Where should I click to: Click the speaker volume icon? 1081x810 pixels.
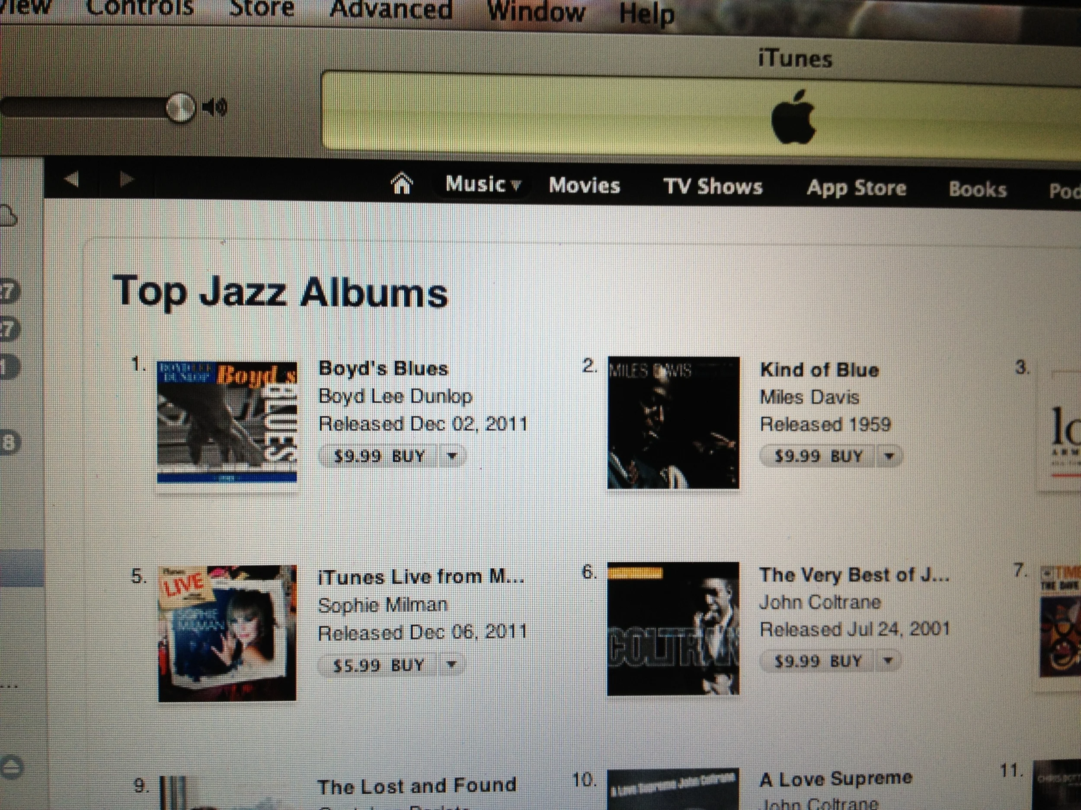[215, 107]
